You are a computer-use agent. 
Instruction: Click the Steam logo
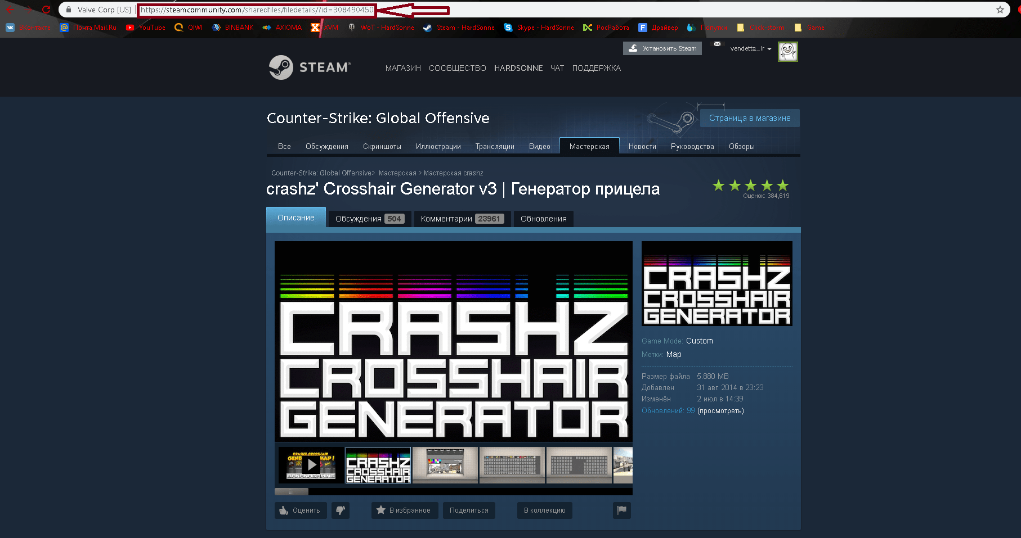click(310, 67)
